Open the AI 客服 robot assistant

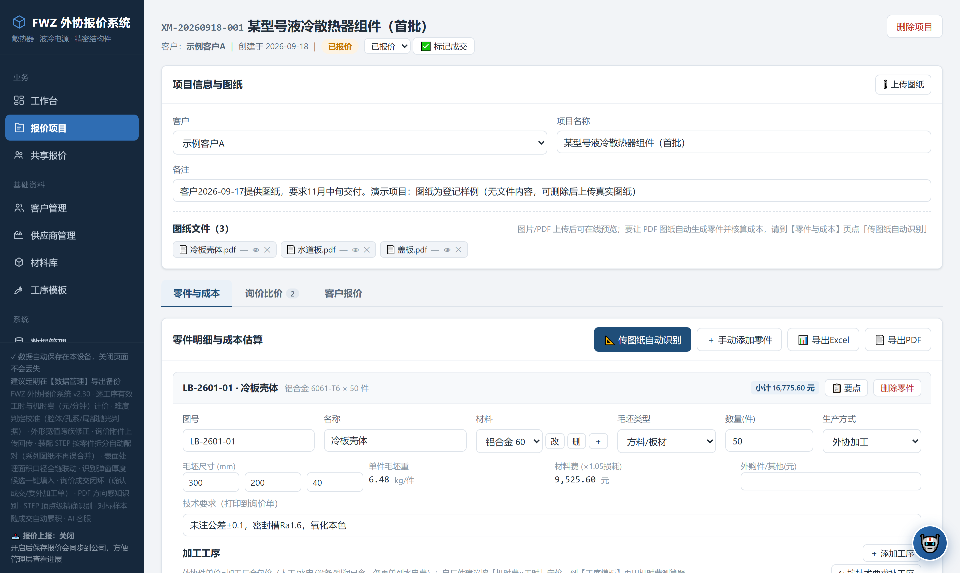click(x=929, y=543)
